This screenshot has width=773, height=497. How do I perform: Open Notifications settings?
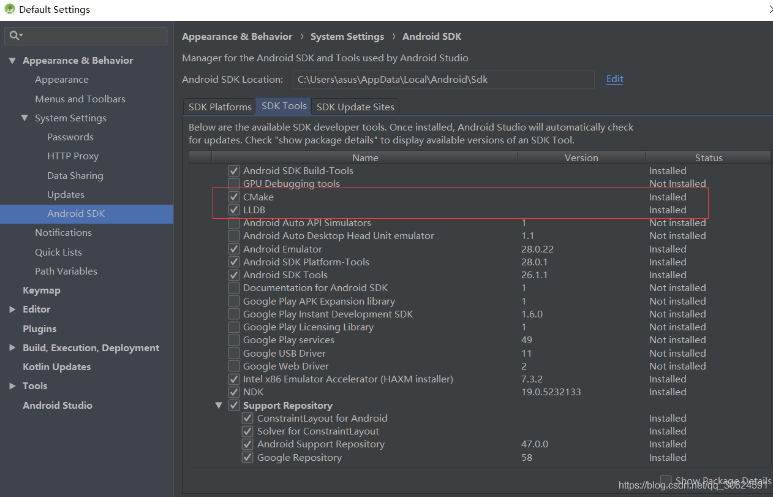pyautogui.click(x=63, y=233)
